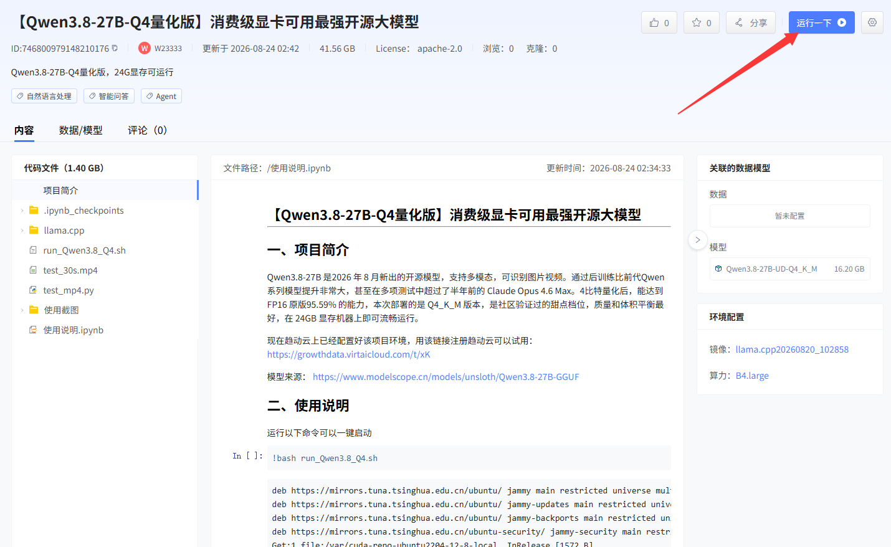
Task: Click the "二、使用说明" heading
Action: pyautogui.click(x=308, y=406)
